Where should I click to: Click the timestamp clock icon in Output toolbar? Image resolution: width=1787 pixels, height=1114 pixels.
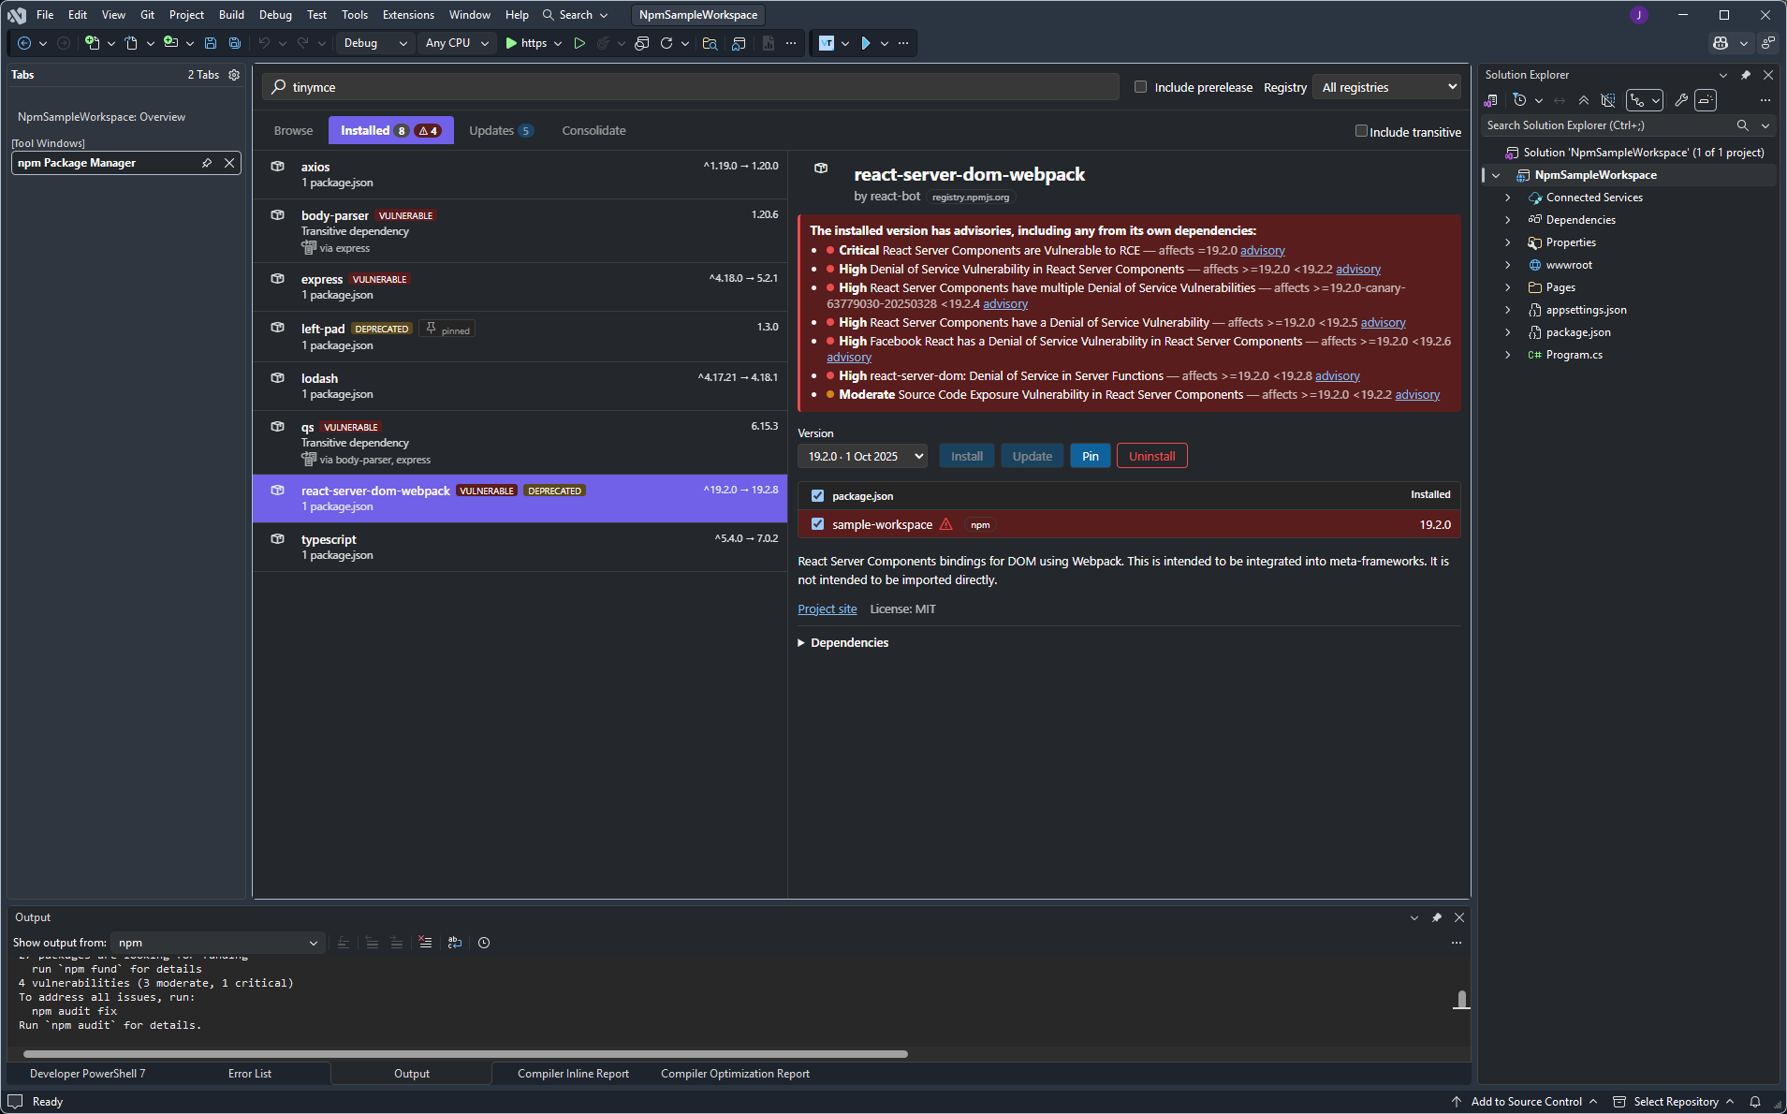(x=484, y=943)
